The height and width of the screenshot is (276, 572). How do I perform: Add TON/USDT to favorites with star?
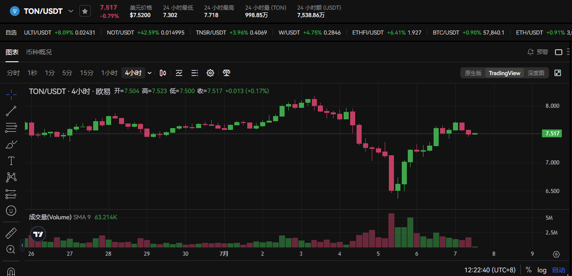tap(85, 11)
